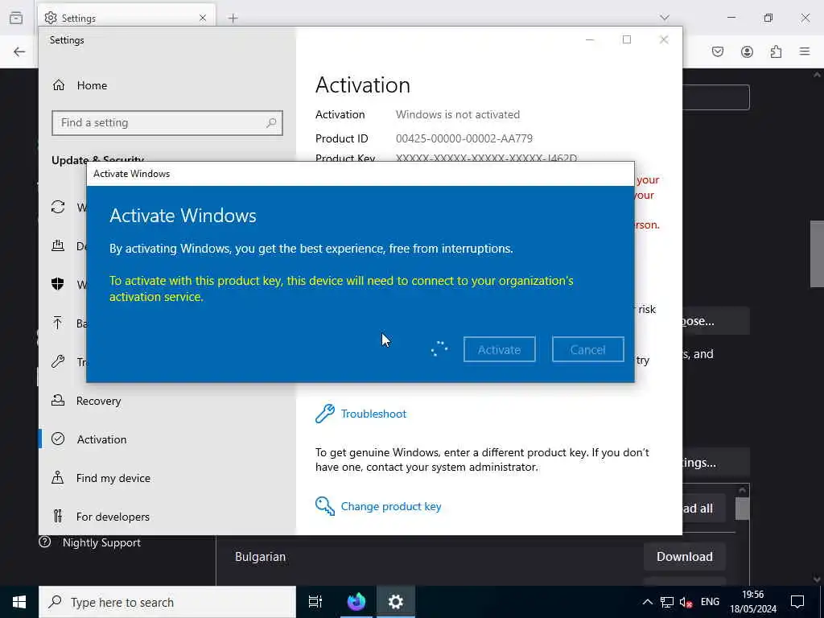
Task: Go to Home in Settings sidebar
Action: pos(92,85)
